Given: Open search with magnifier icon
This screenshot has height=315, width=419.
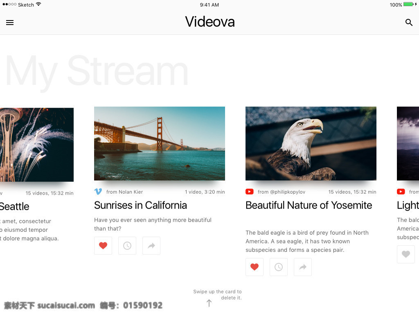Looking at the screenshot, I should pyautogui.click(x=409, y=23).
